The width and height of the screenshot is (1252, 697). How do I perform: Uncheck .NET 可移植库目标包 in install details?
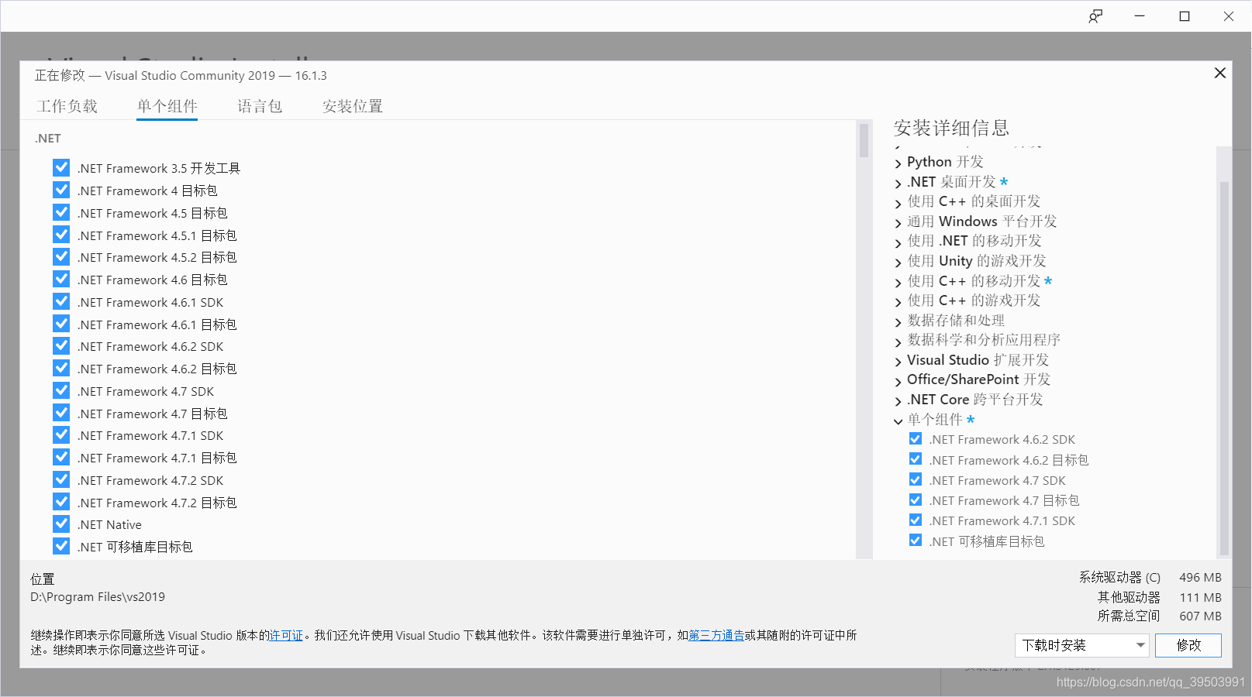coord(916,540)
